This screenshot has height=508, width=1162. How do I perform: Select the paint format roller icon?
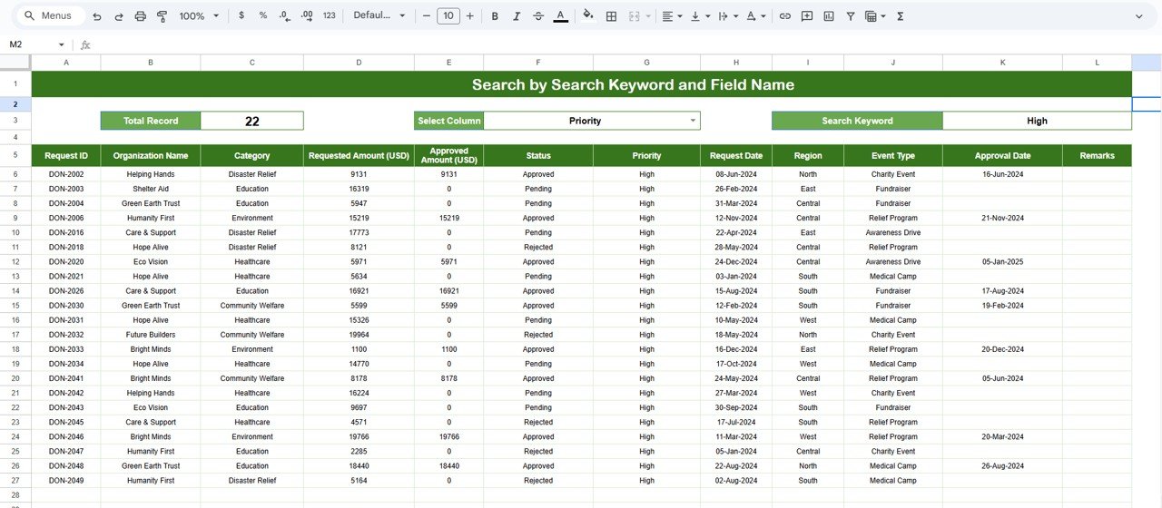point(162,16)
